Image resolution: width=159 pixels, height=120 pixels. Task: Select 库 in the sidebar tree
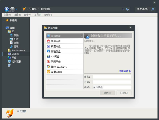pos(13,32)
